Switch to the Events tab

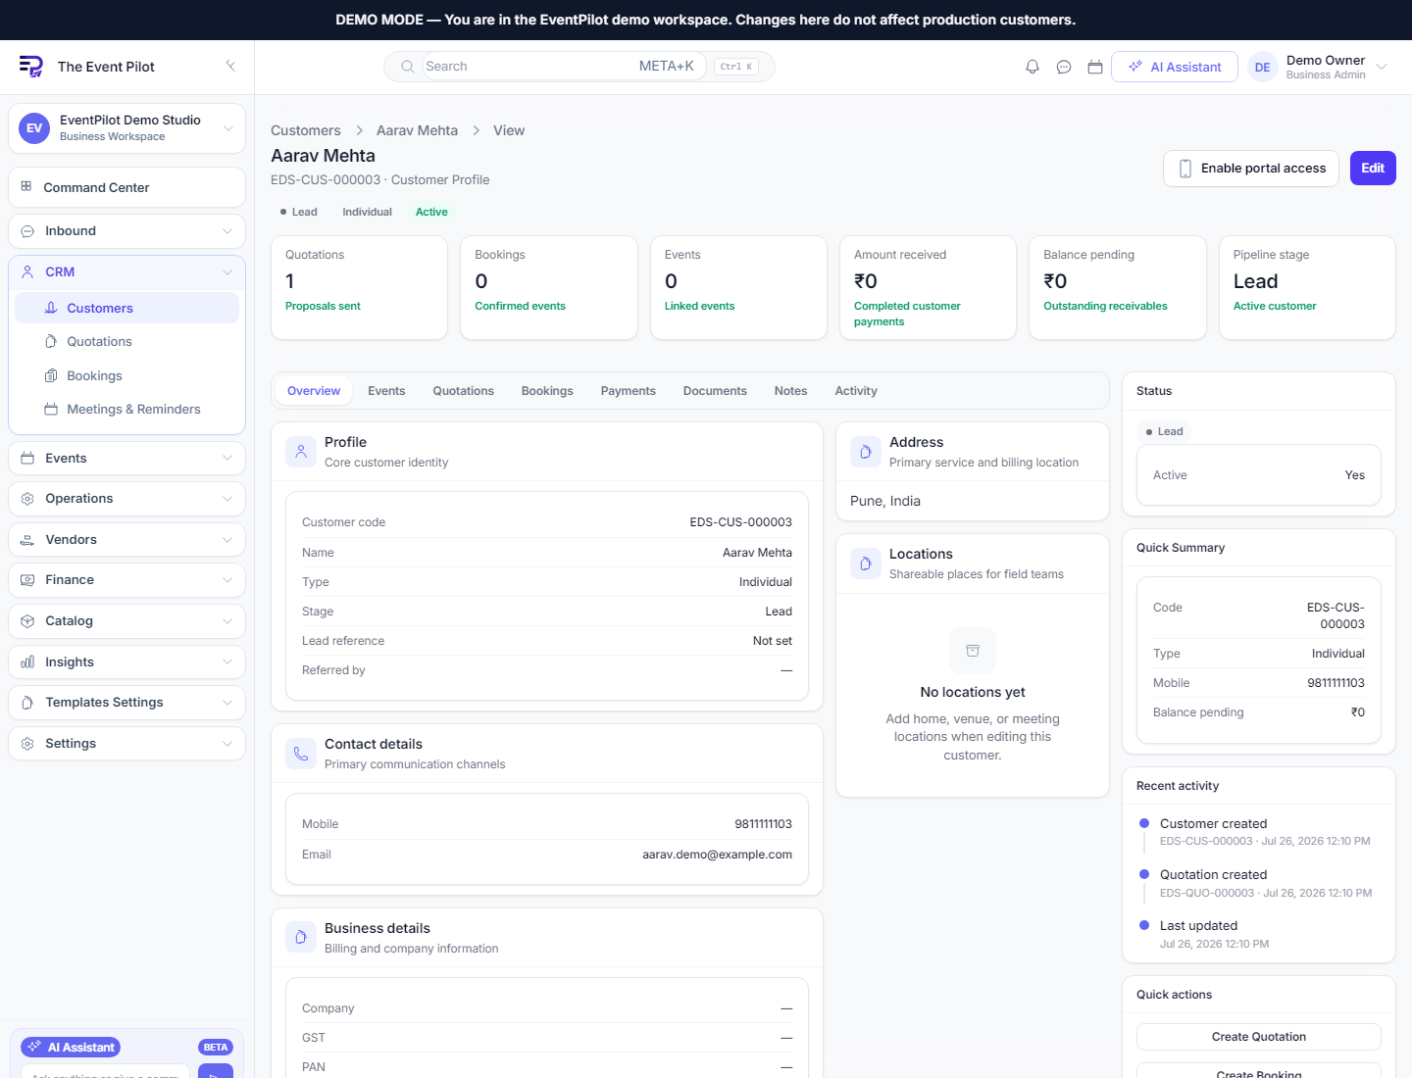tap(386, 391)
